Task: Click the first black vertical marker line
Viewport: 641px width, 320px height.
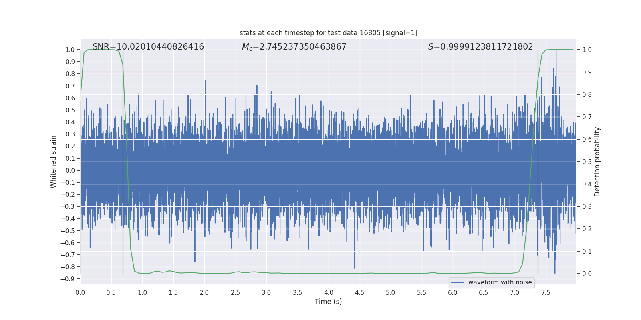Action: (x=123, y=162)
